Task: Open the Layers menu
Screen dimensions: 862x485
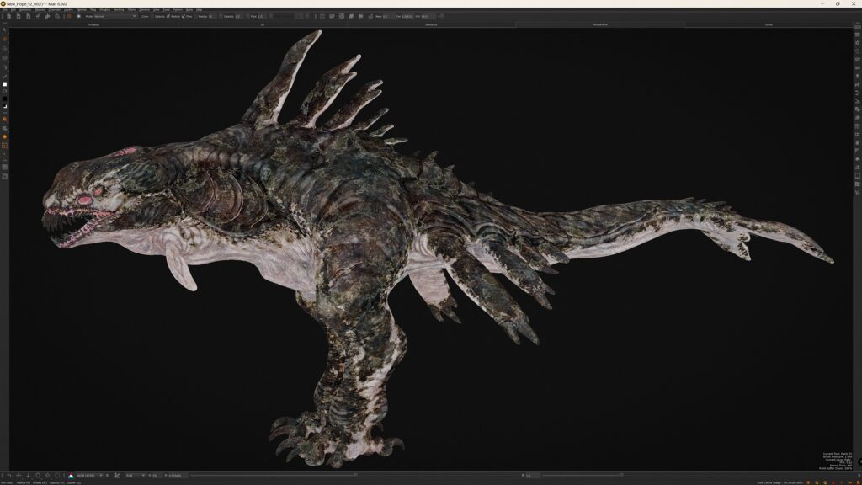Action: (x=68, y=9)
